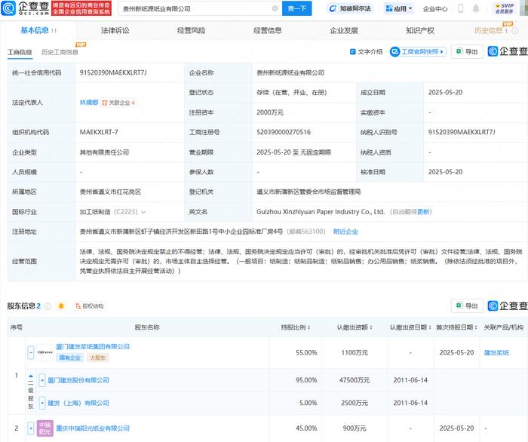Viewport: 528px width, 442px height.
Task: Open 厦门建发浆纸集团有限公司 link
Action: (93, 346)
